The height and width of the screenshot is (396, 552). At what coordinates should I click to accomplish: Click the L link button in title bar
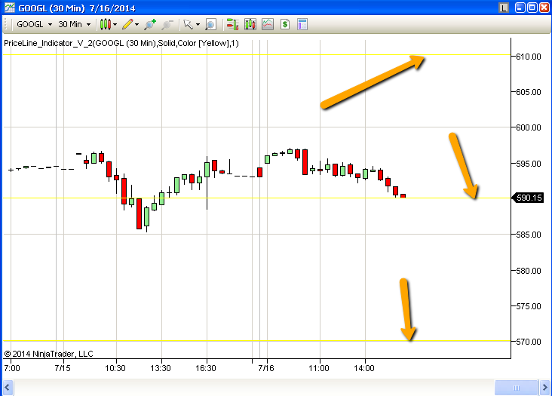click(x=504, y=8)
